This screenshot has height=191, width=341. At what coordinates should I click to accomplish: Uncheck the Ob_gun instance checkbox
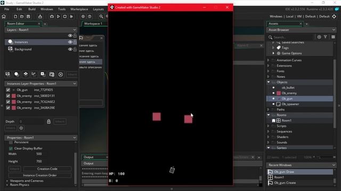(x=8, y=90)
